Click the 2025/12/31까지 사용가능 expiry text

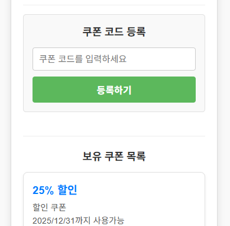point(78,221)
